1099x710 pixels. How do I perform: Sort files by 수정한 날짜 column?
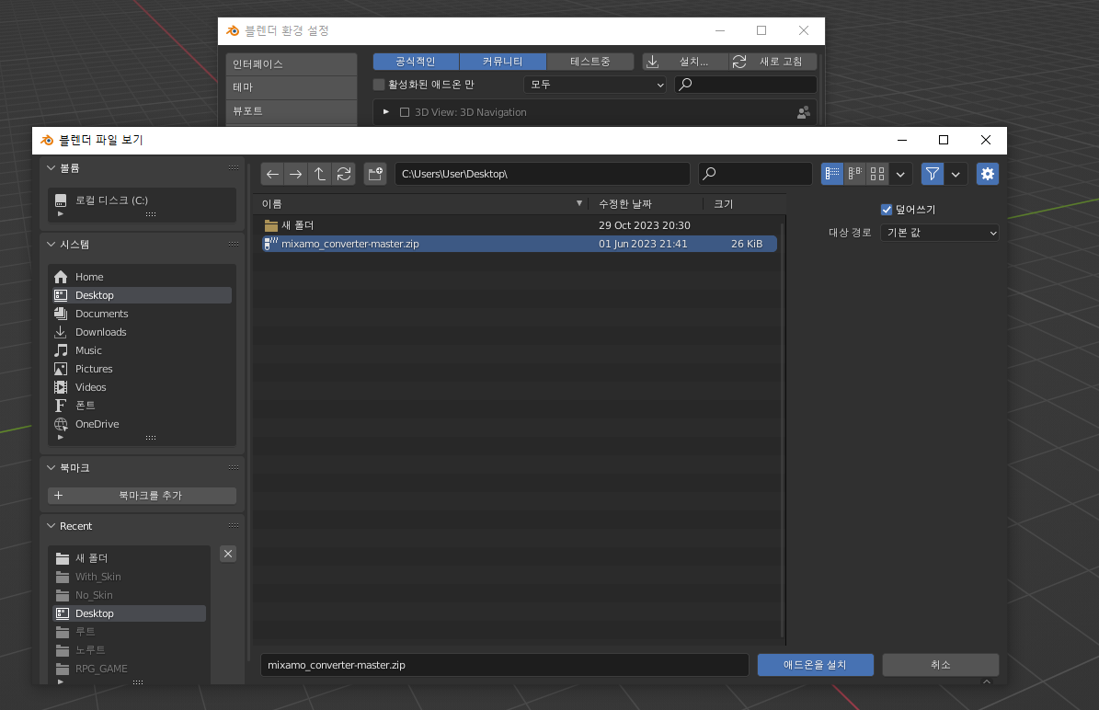point(646,204)
